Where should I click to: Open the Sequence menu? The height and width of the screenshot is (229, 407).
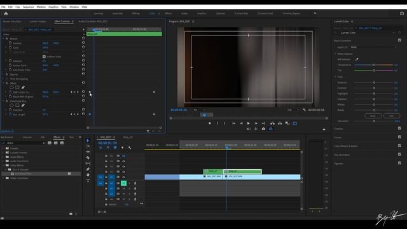coord(28,7)
